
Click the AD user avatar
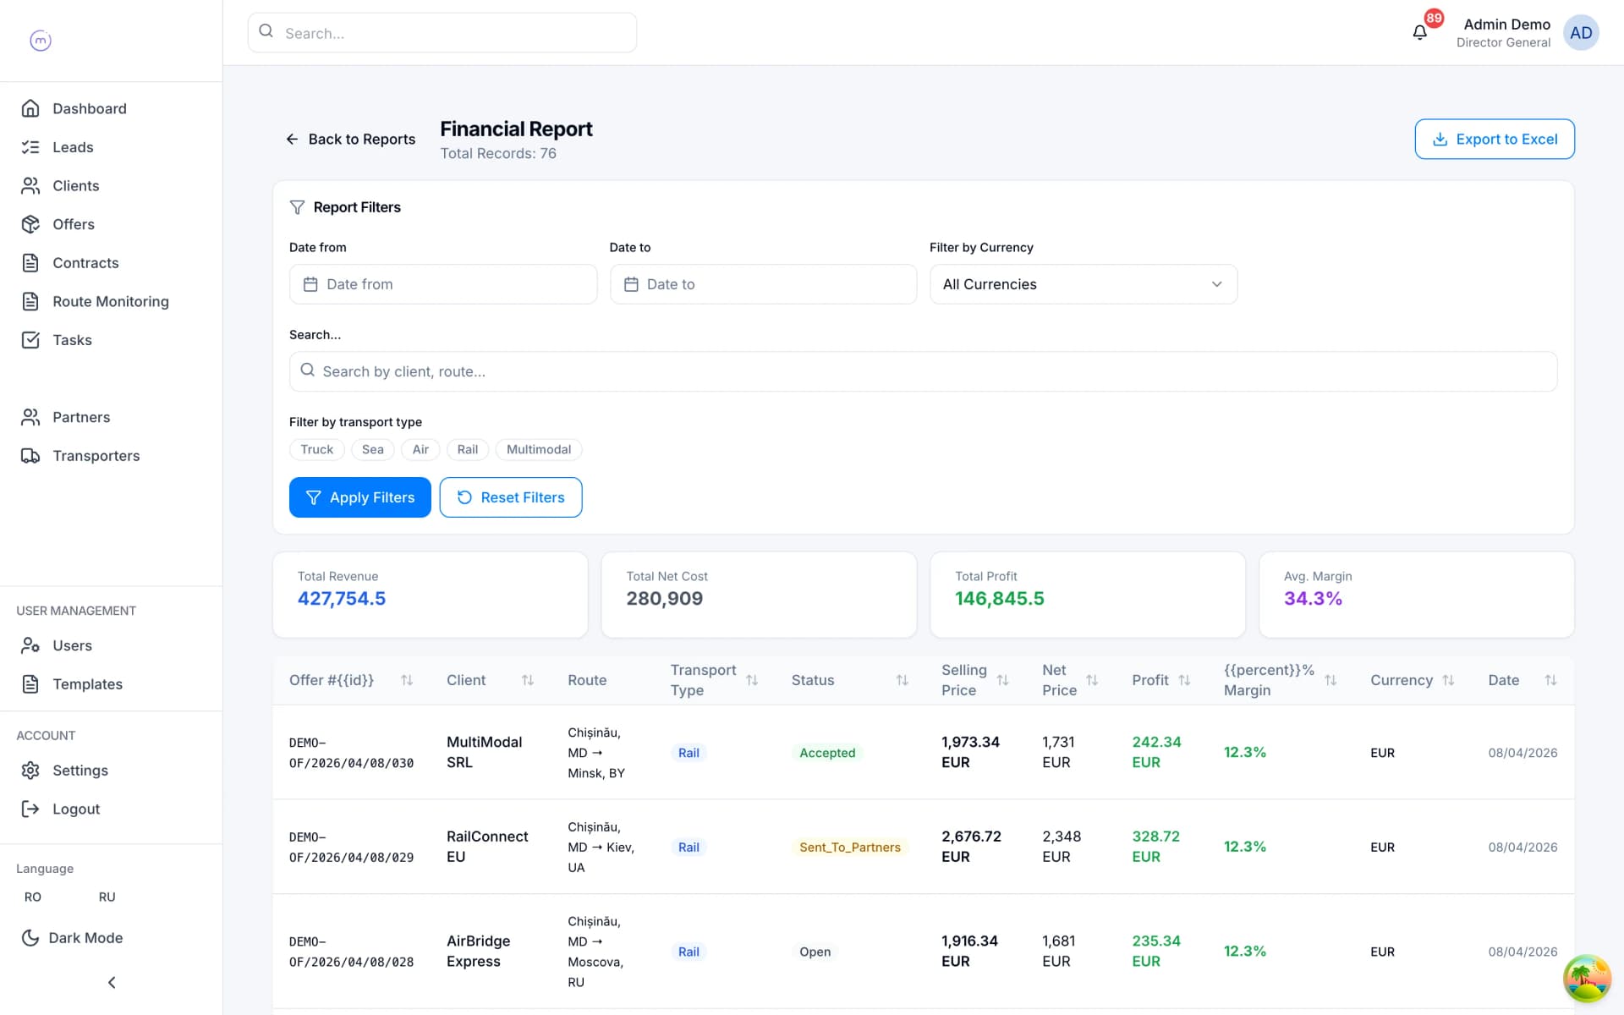1580,33
